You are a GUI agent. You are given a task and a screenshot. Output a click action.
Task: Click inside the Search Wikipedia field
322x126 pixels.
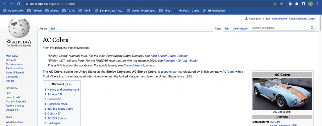[280, 28]
